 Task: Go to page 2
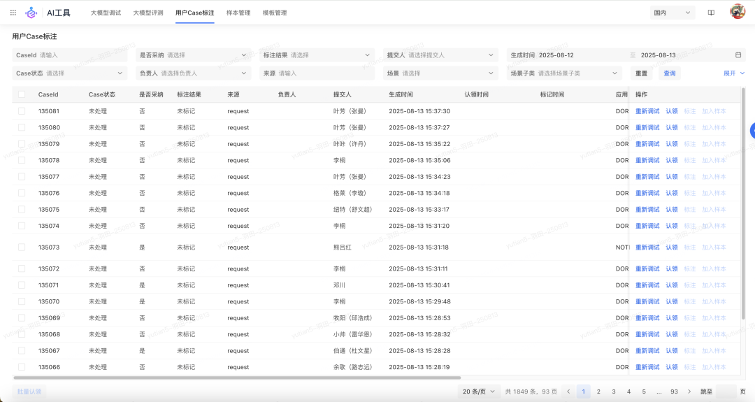(598, 392)
